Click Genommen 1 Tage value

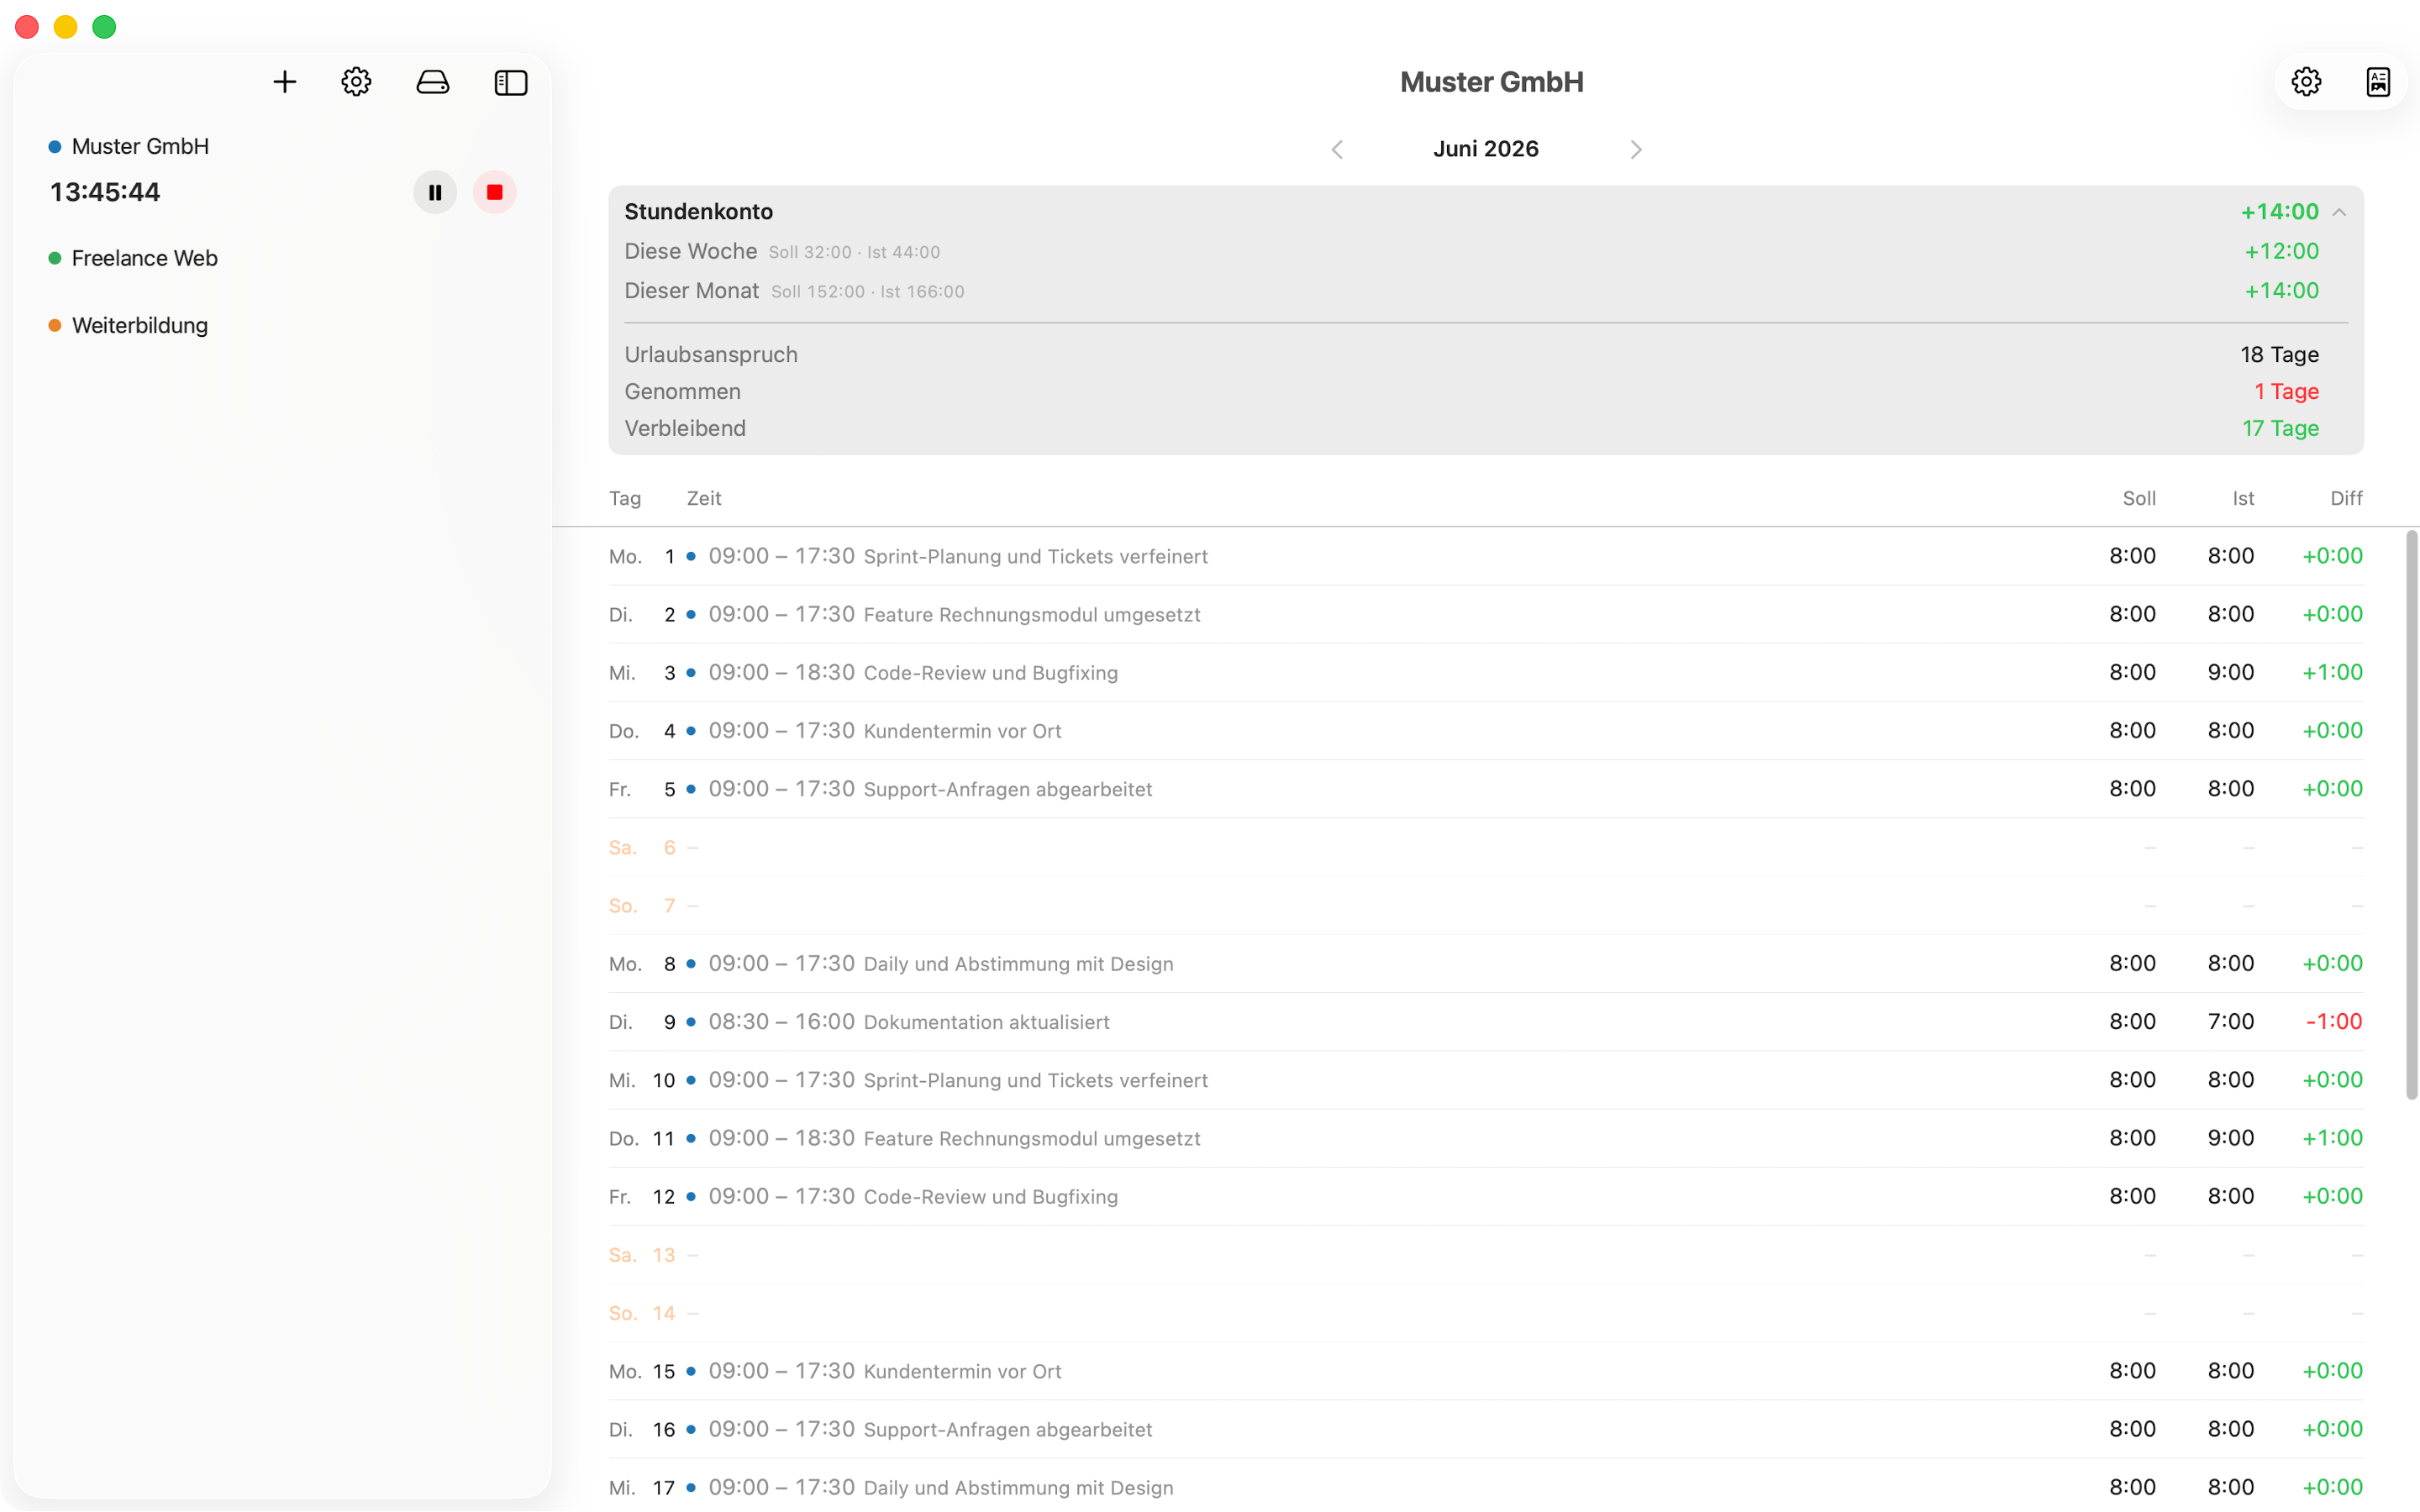point(2286,392)
